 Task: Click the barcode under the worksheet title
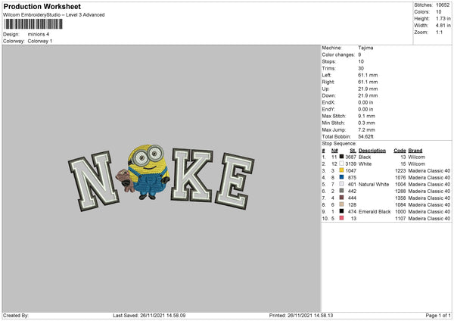(x=33, y=25)
